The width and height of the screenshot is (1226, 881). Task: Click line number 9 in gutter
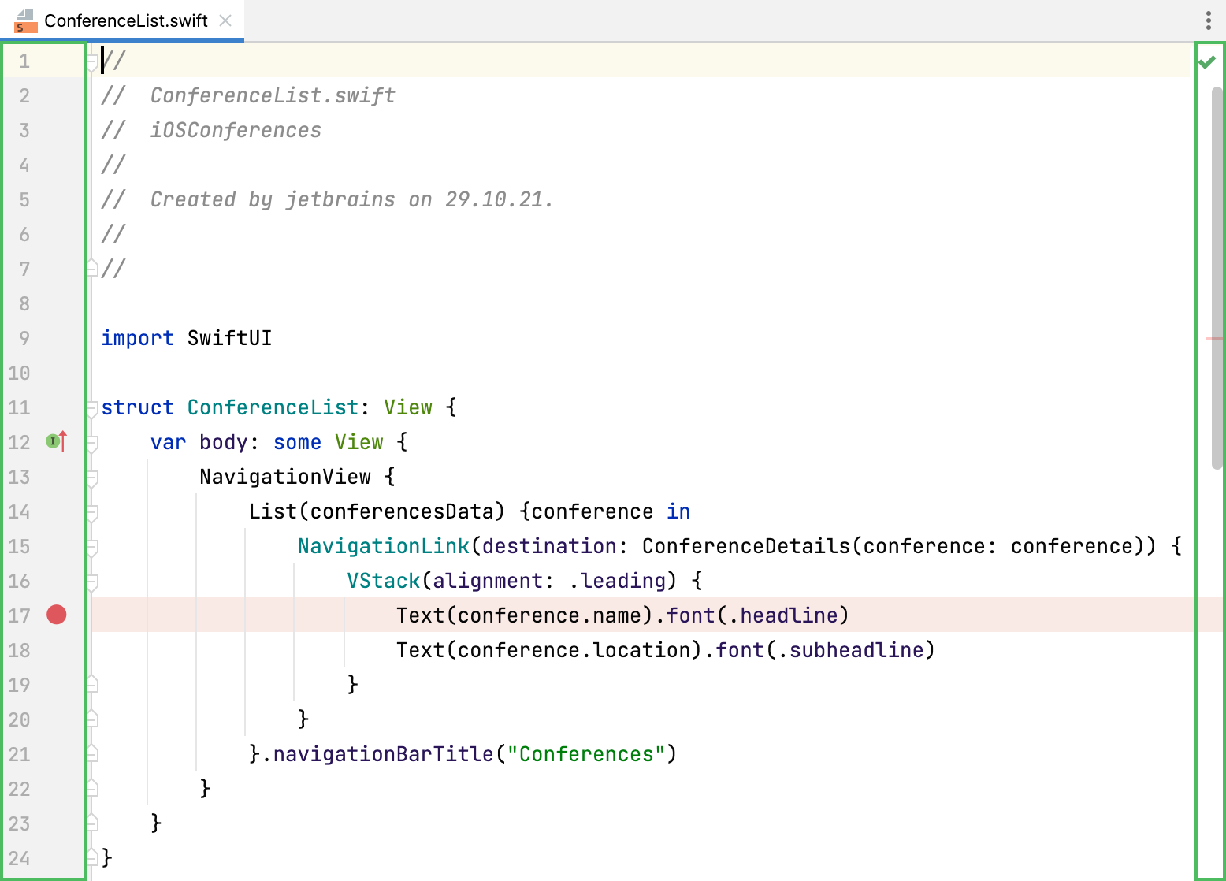[24, 339]
